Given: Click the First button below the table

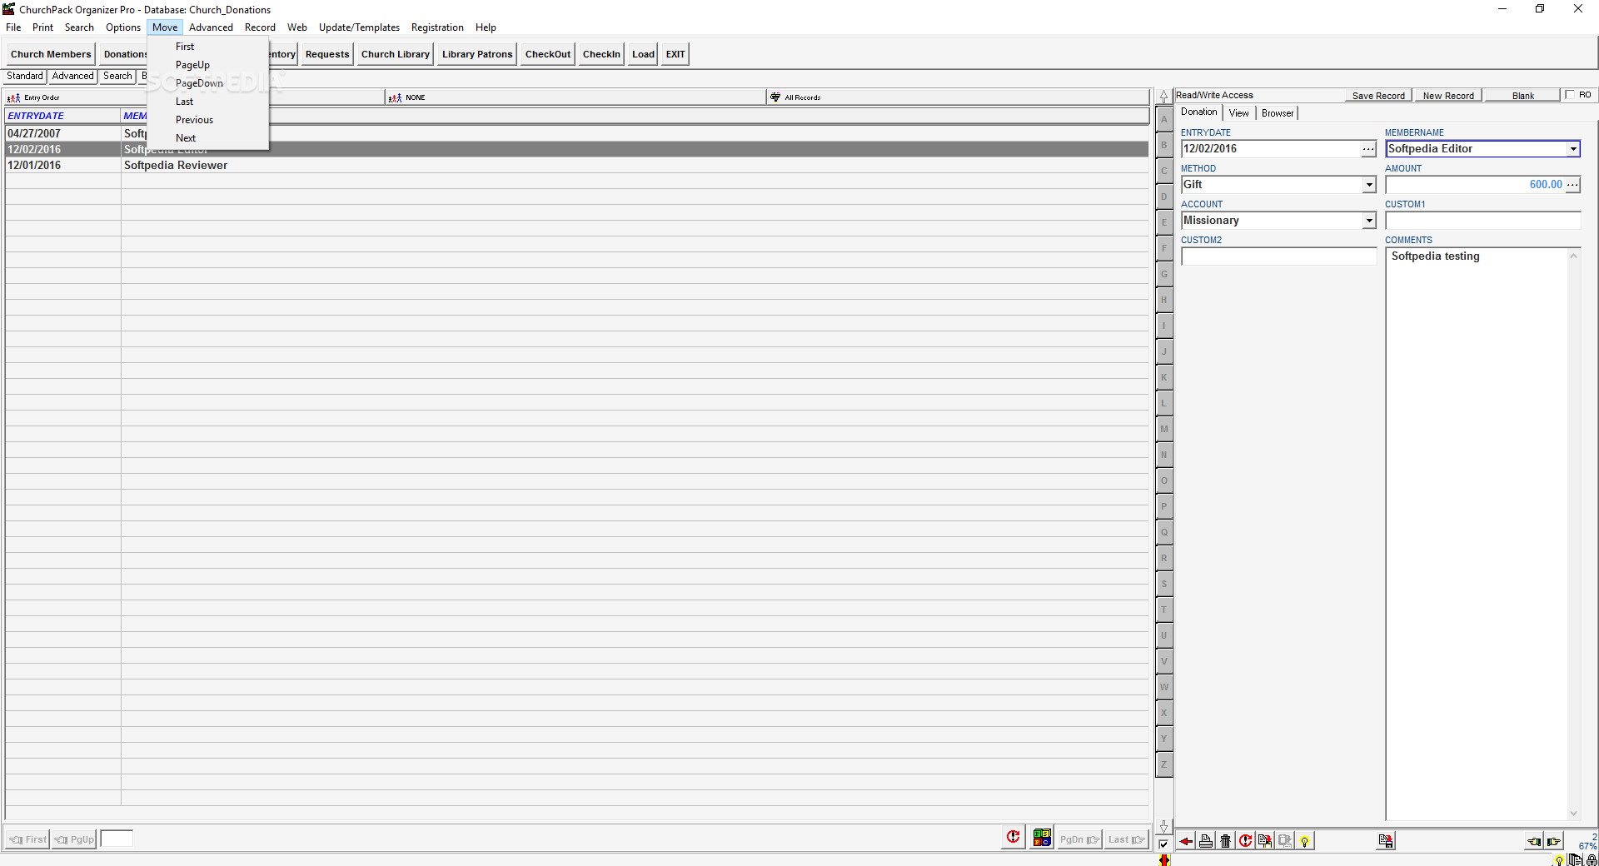Looking at the screenshot, I should point(27,839).
